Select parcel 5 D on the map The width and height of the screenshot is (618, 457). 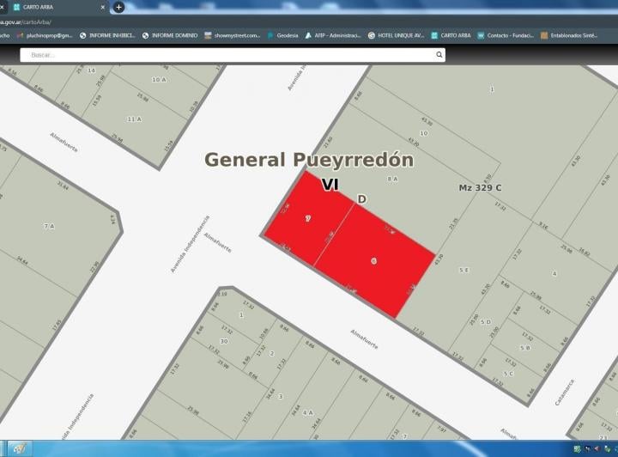point(486,322)
